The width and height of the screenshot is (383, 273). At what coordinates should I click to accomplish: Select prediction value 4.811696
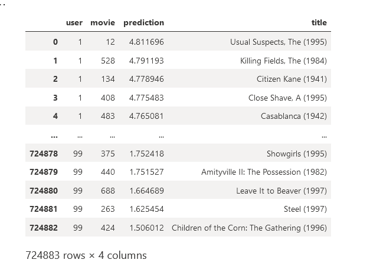[x=146, y=42]
